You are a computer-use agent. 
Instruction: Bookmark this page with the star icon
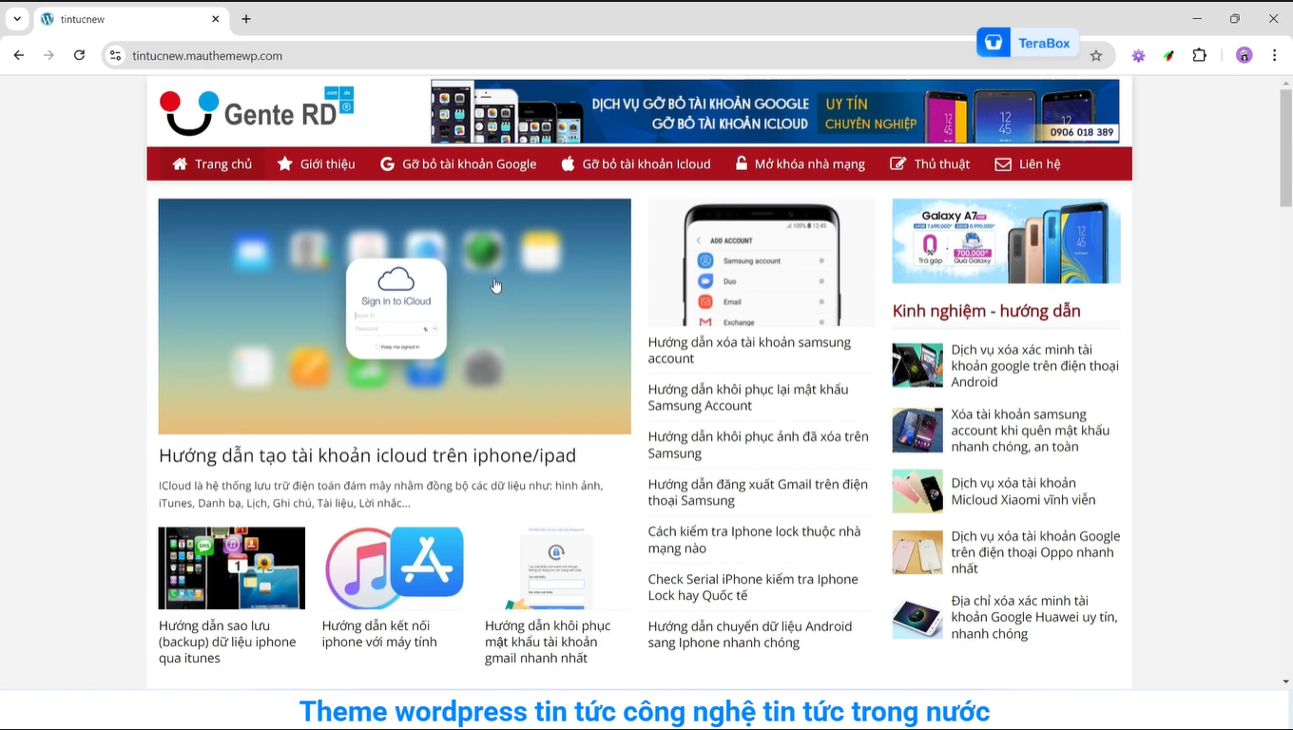coord(1096,55)
